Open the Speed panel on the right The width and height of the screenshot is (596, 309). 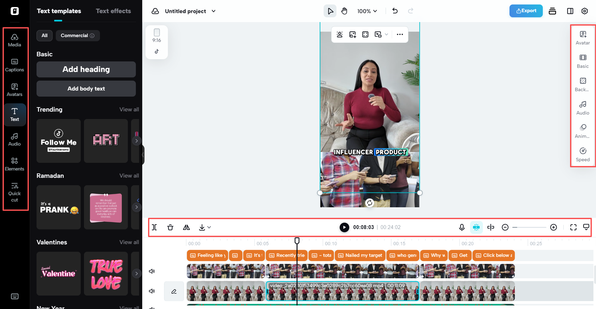[583, 154]
